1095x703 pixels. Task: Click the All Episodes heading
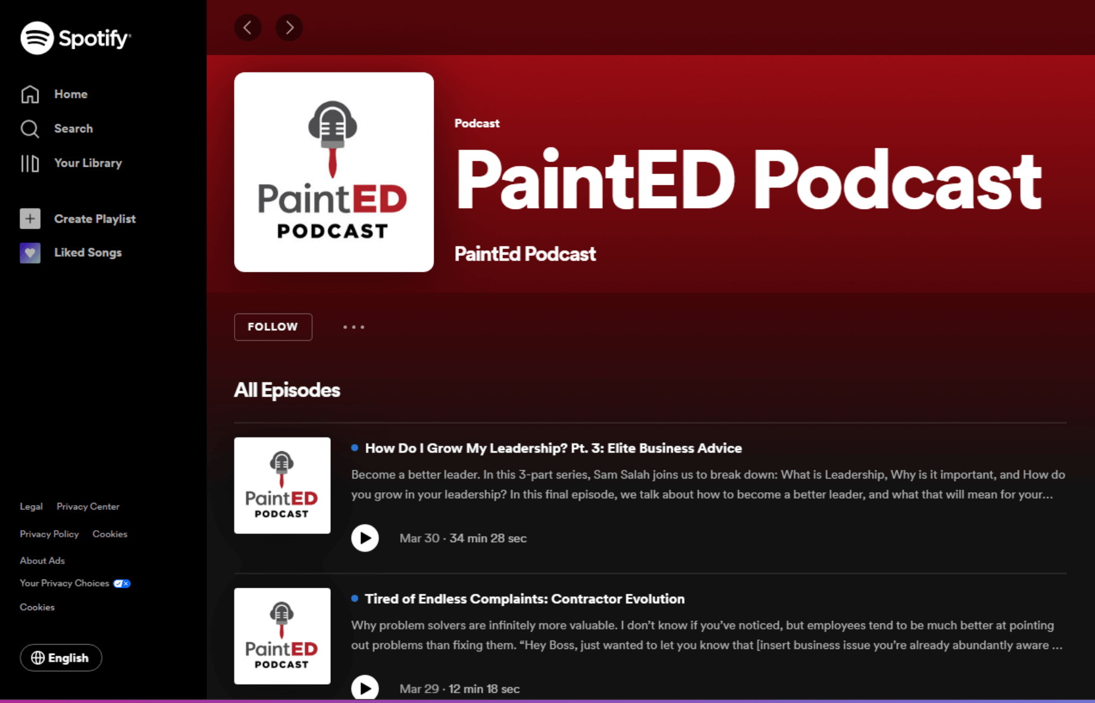287,390
